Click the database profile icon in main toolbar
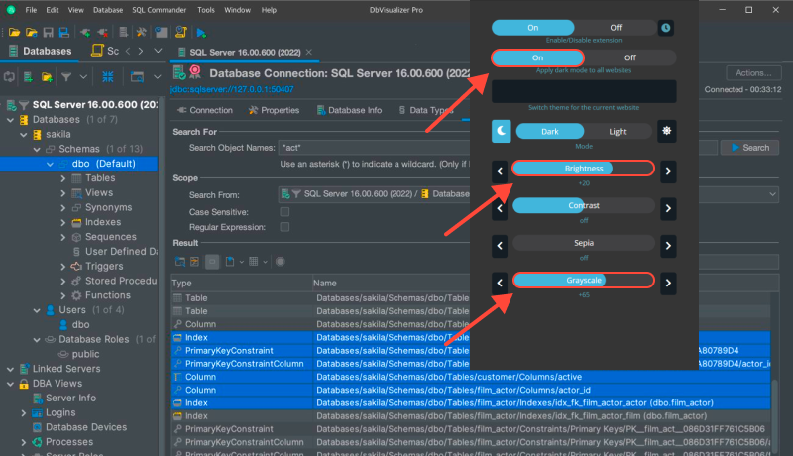793x456 pixels. 161,33
